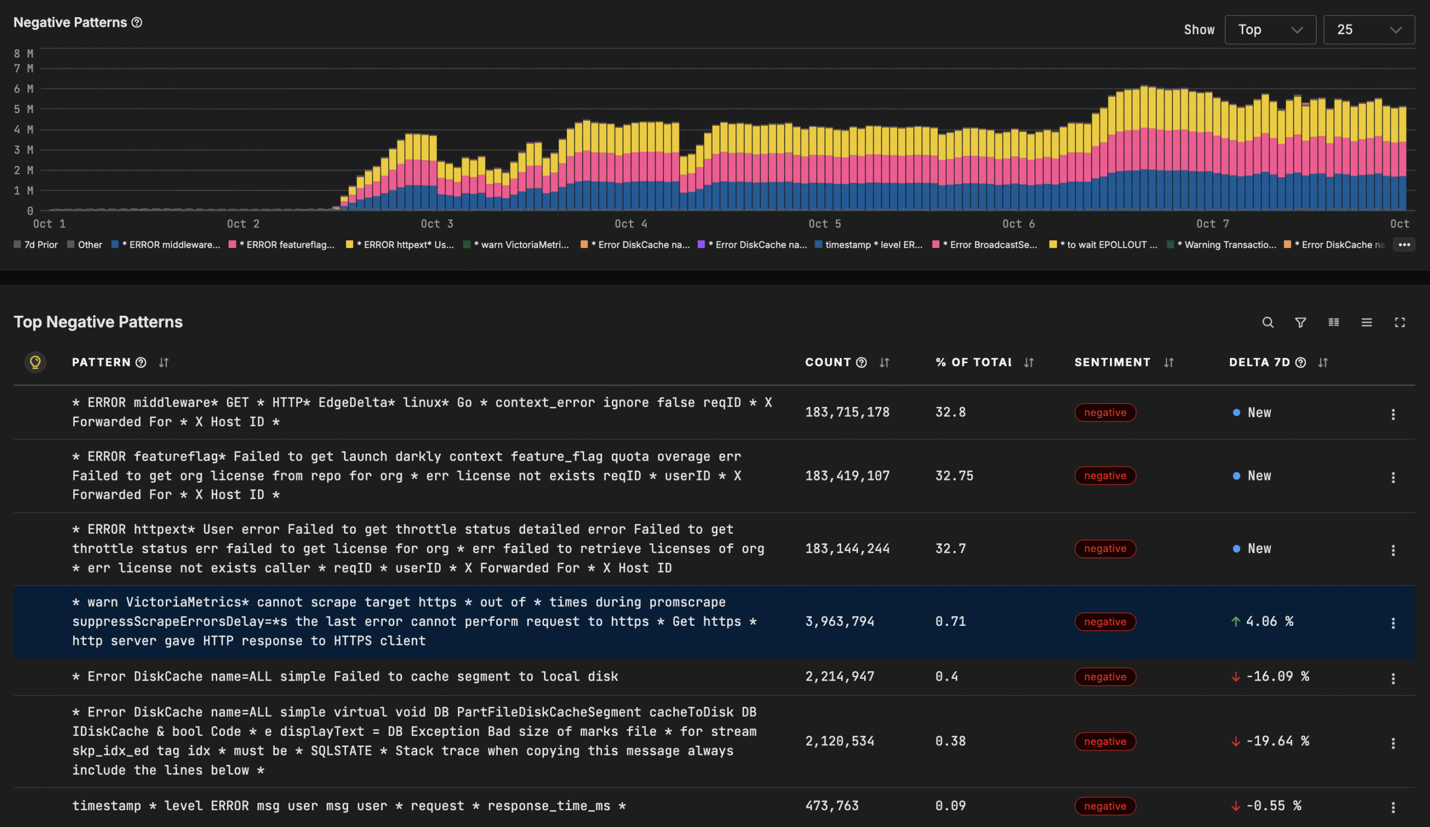Screen dimensions: 1430x827
Task: Open the results count dropdown showing 25
Action: pyautogui.click(x=1369, y=29)
